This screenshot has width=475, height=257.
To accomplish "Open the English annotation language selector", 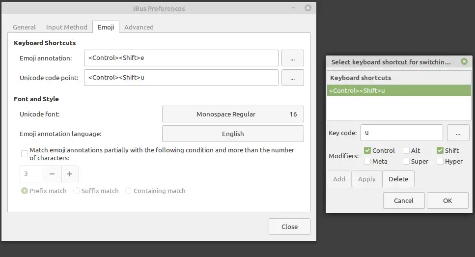I will click(x=233, y=134).
